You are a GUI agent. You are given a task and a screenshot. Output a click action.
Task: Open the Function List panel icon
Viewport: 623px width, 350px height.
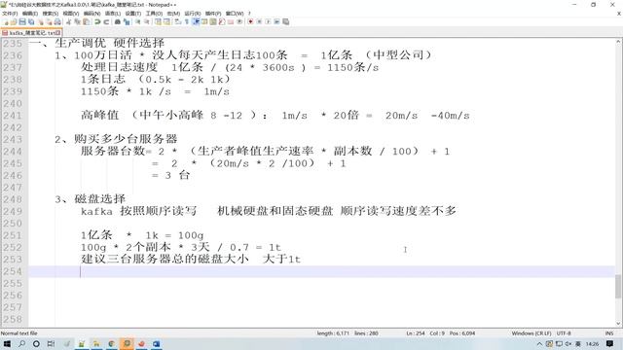coord(222,21)
